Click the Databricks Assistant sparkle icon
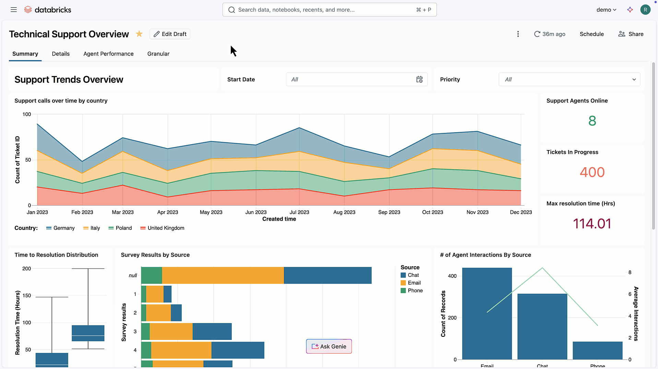This screenshot has height=369, width=658. coord(630,10)
